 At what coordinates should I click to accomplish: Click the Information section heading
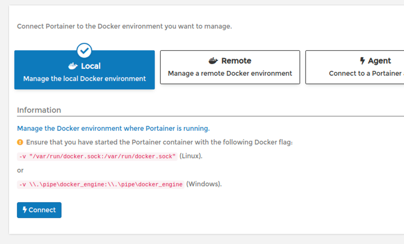pyautogui.click(x=39, y=110)
